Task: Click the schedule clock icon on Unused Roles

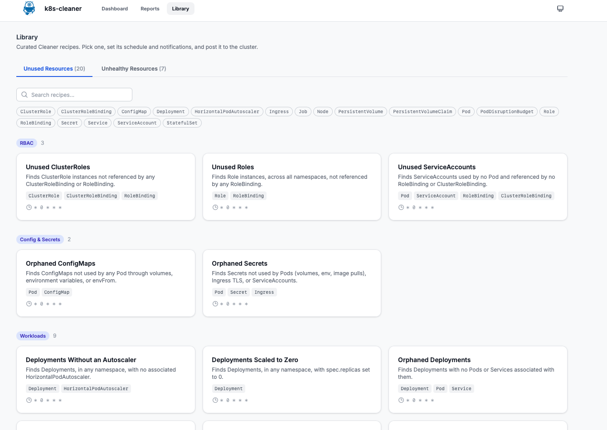Action: [215, 207]
